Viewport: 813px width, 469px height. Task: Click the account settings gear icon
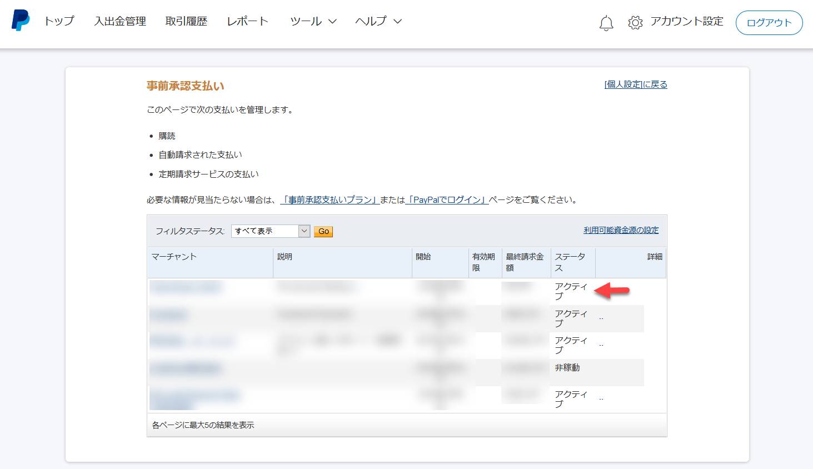click(x=635, y=22)
